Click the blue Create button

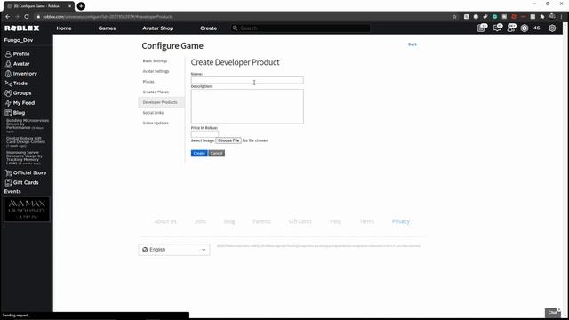click(x=199, y=153)
